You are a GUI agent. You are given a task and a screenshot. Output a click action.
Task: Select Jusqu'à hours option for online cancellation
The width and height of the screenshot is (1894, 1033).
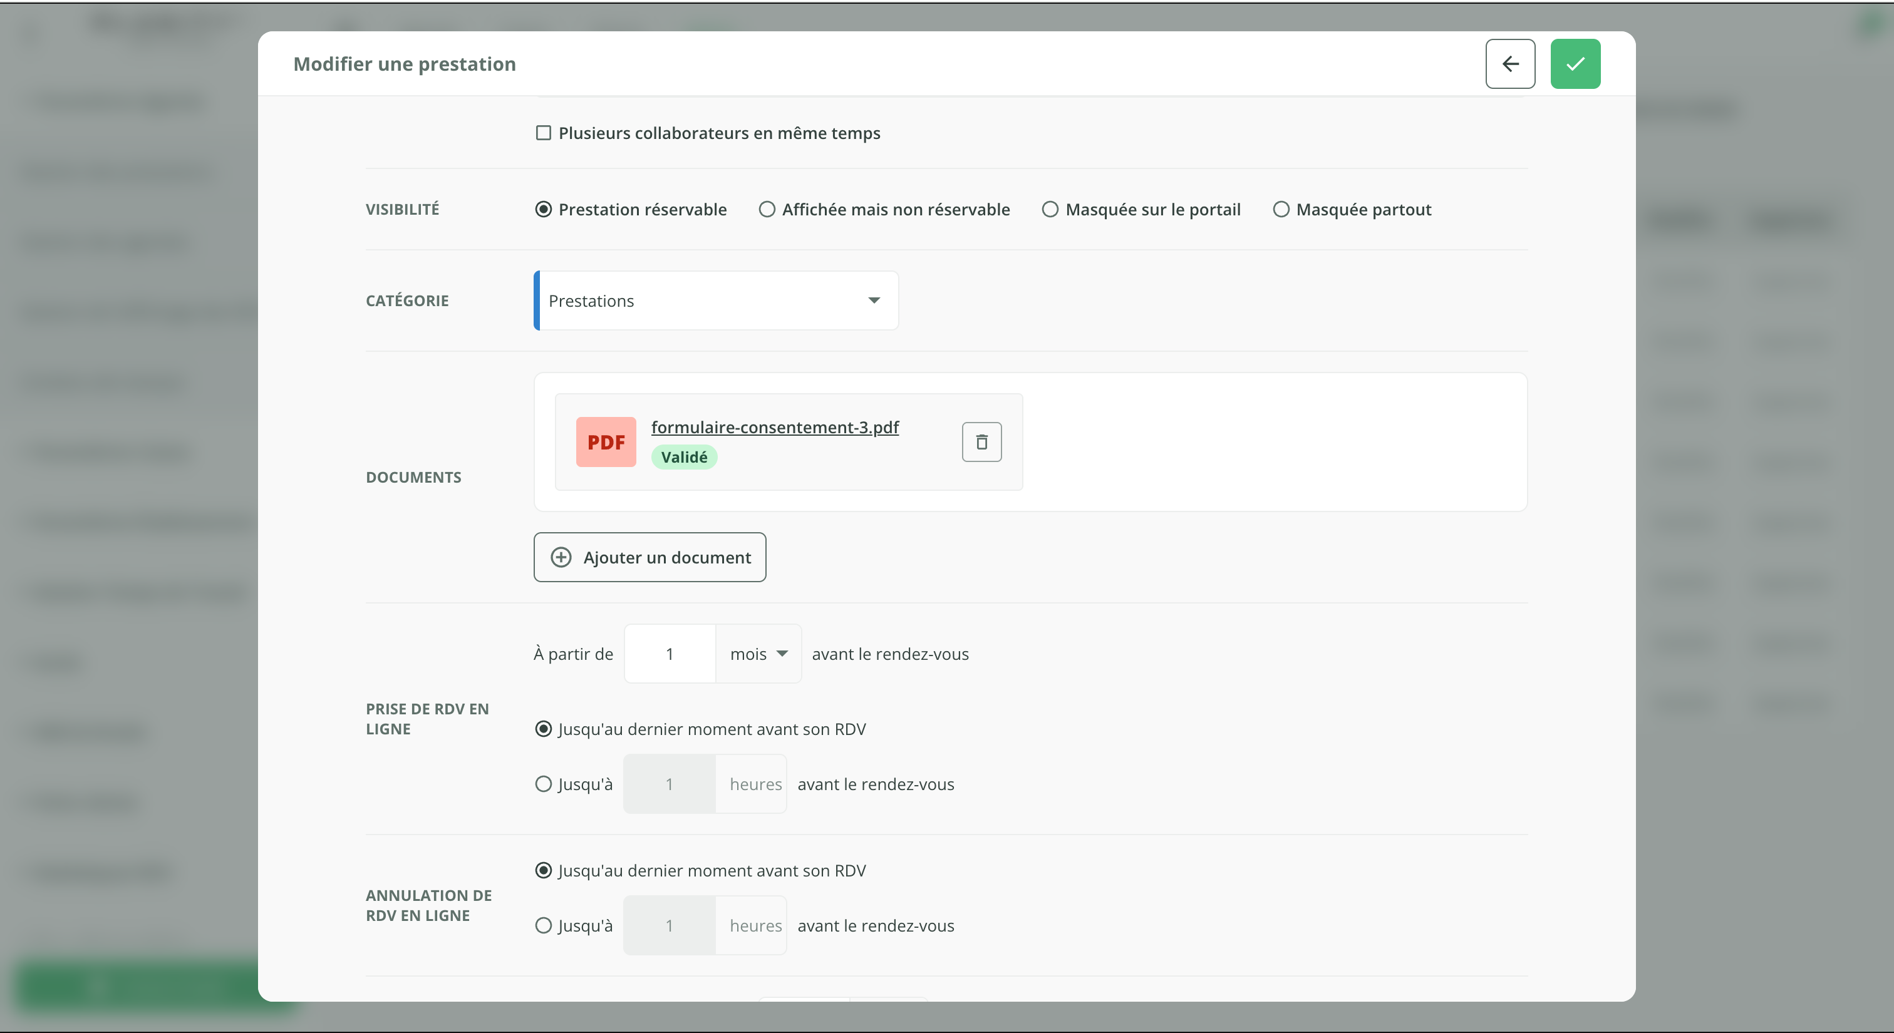pyautogui.click(x=544, y=926)
